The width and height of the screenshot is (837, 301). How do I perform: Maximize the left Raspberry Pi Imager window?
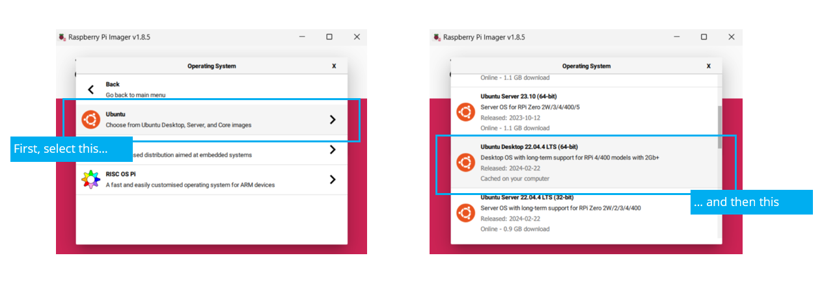[x=329, y=37]
